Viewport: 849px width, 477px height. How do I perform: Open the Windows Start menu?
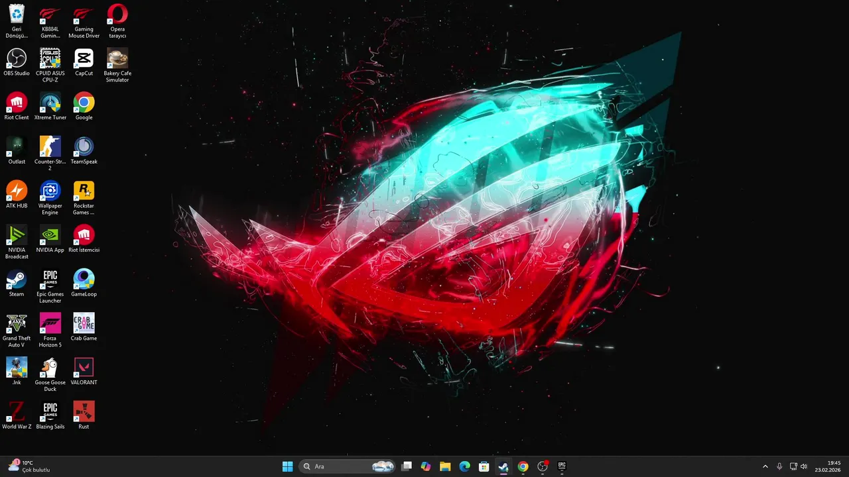(287, 466)
